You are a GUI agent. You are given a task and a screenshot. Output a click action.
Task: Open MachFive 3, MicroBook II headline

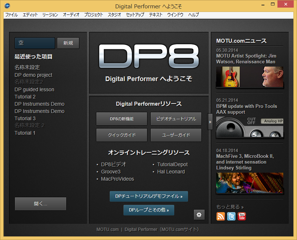click(245, 162)
